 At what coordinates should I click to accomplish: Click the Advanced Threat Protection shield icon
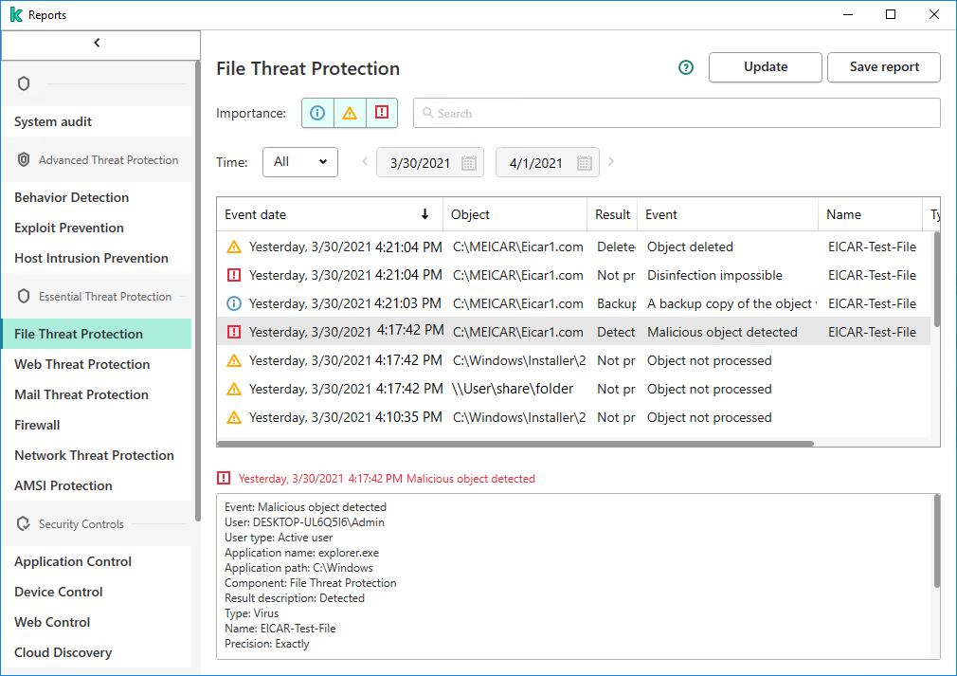pyautogui.click(x=23, y=159)
